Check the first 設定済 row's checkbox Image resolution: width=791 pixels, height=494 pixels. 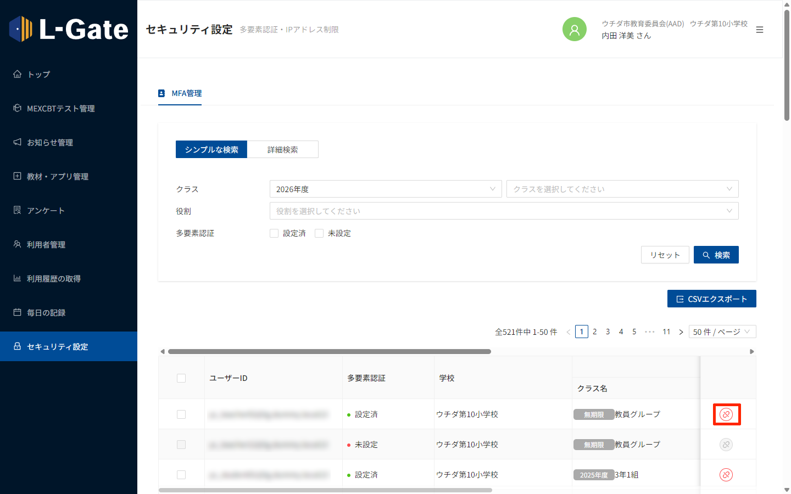click(x=181, y=414)
